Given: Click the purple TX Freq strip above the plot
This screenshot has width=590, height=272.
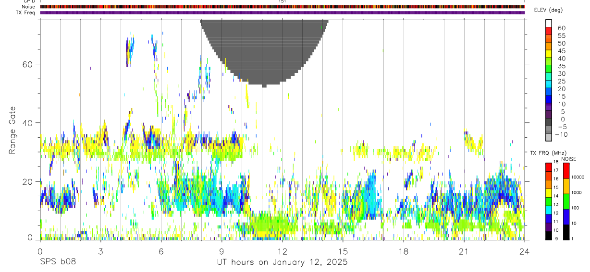Looking at the screenshot, I should [283, 12].
